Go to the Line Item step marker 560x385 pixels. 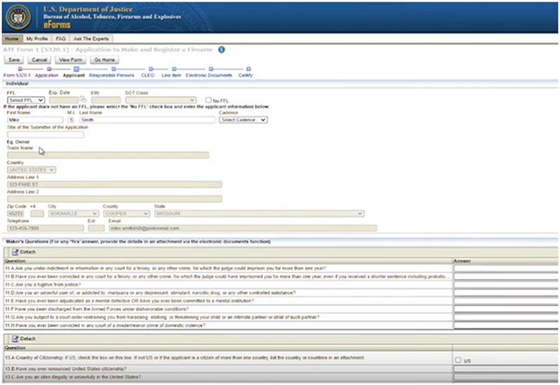[174, 69]
